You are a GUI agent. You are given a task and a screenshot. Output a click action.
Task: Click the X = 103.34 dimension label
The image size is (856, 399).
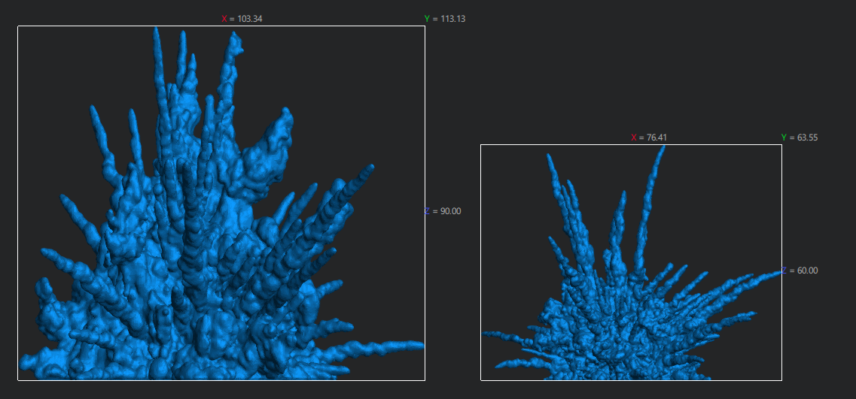241,19
